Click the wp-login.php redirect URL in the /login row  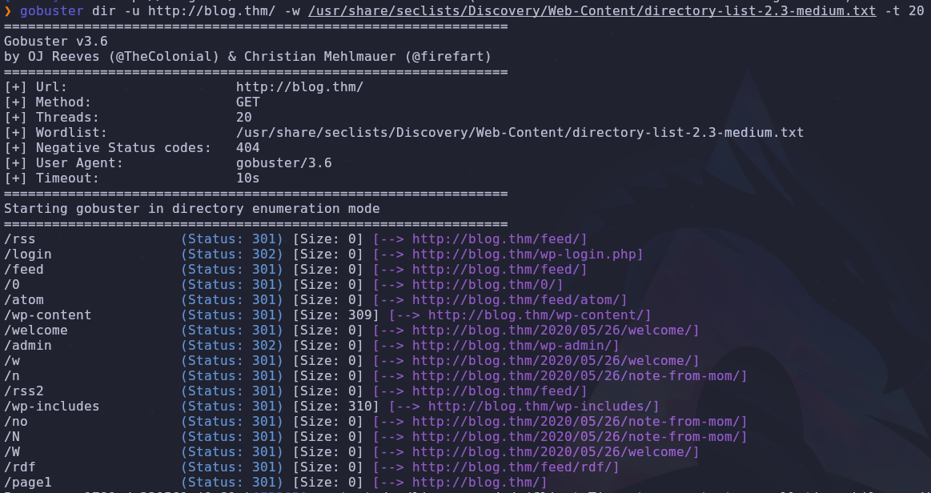[x=524, y=254]
